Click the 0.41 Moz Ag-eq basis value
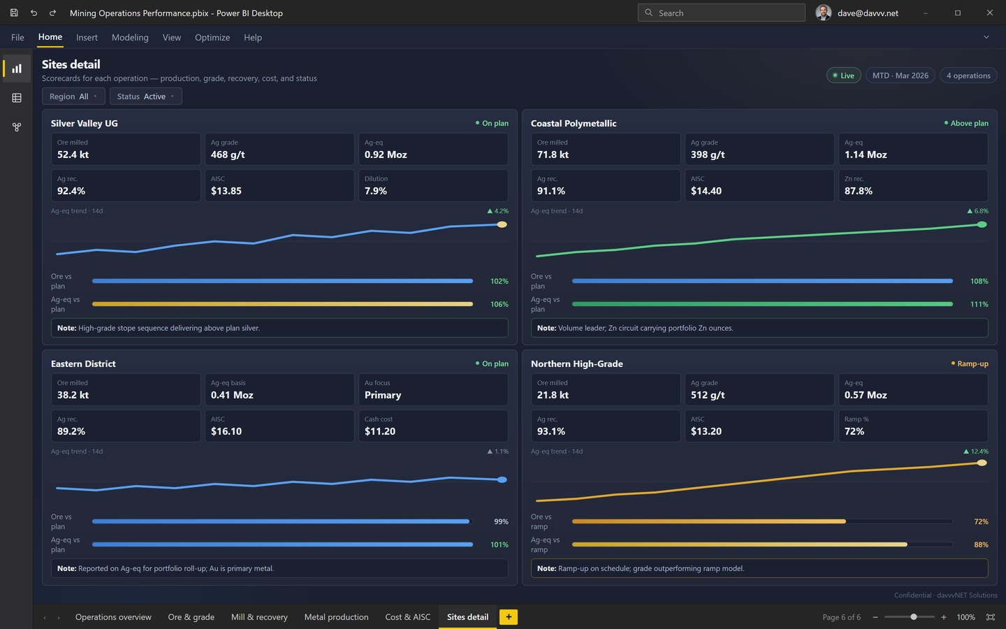The width and height of the screenshot is (1006, 629). click(x=232, y=395)
